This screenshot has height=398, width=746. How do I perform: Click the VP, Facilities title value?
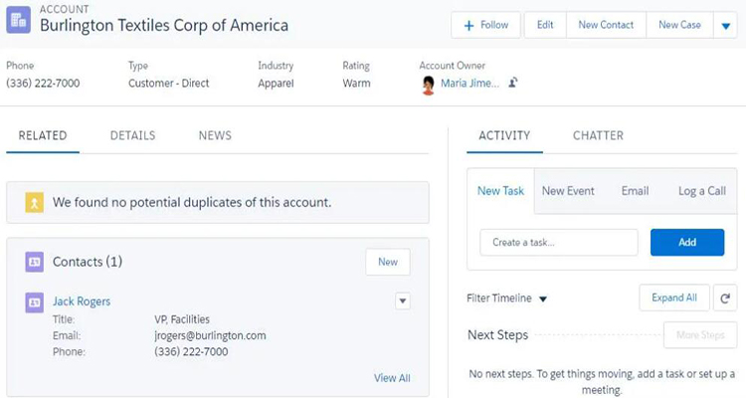point(182,319)
